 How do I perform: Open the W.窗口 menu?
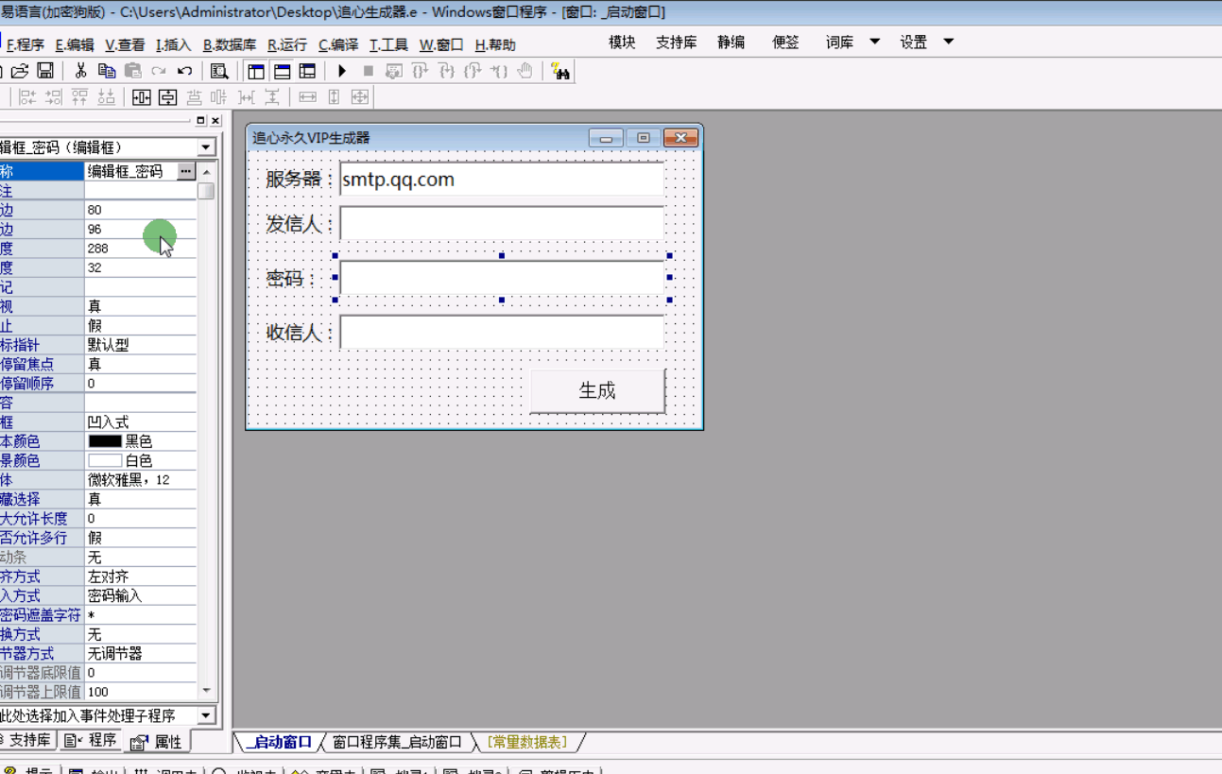pyautogui.click(x=441, y=44)
